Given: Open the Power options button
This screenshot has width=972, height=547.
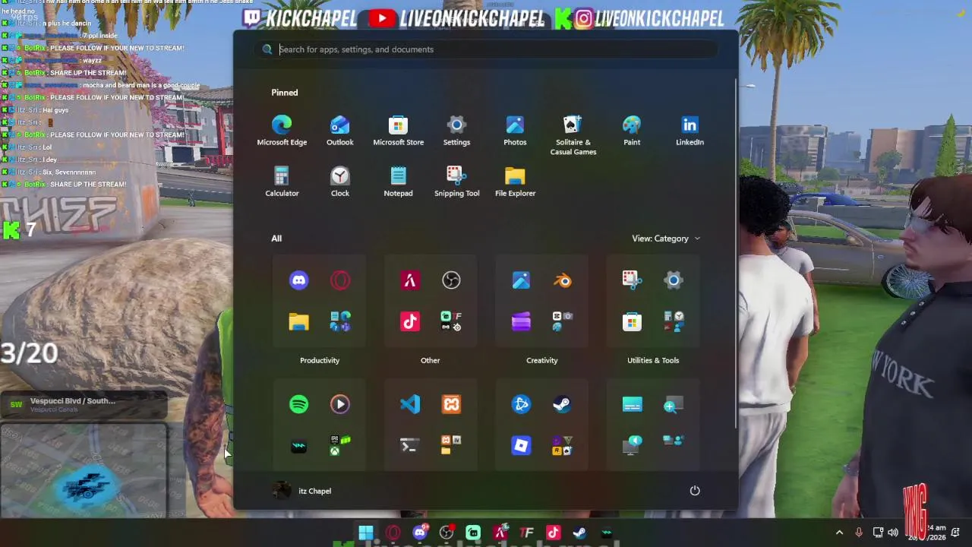Looking at the screenshot, I should tap(695, 491).
